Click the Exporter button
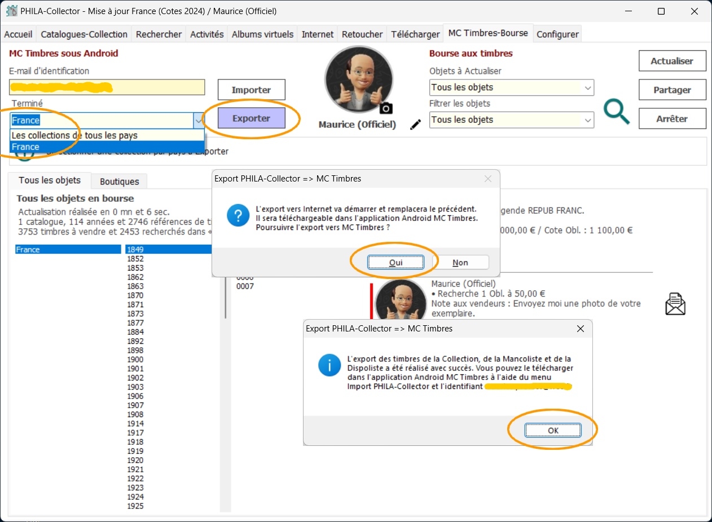The width and height of the screenshot is (712, 522). (x=252, y=118)
